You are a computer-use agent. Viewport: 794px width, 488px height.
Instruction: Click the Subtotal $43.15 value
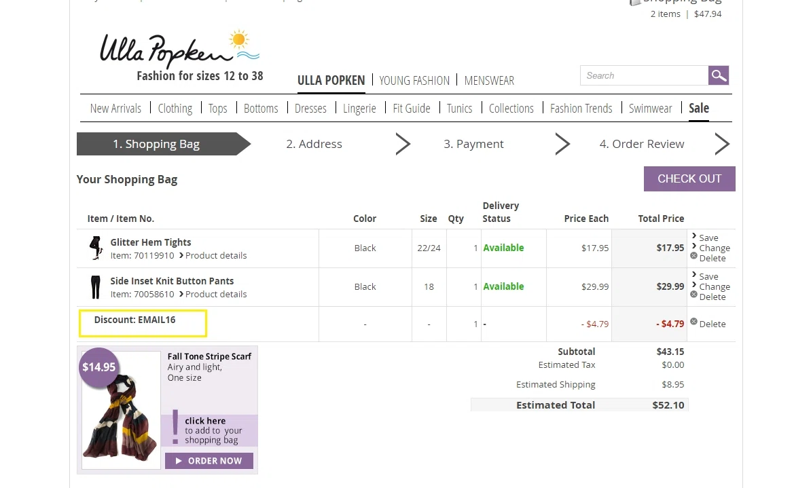tap(670, 352)
